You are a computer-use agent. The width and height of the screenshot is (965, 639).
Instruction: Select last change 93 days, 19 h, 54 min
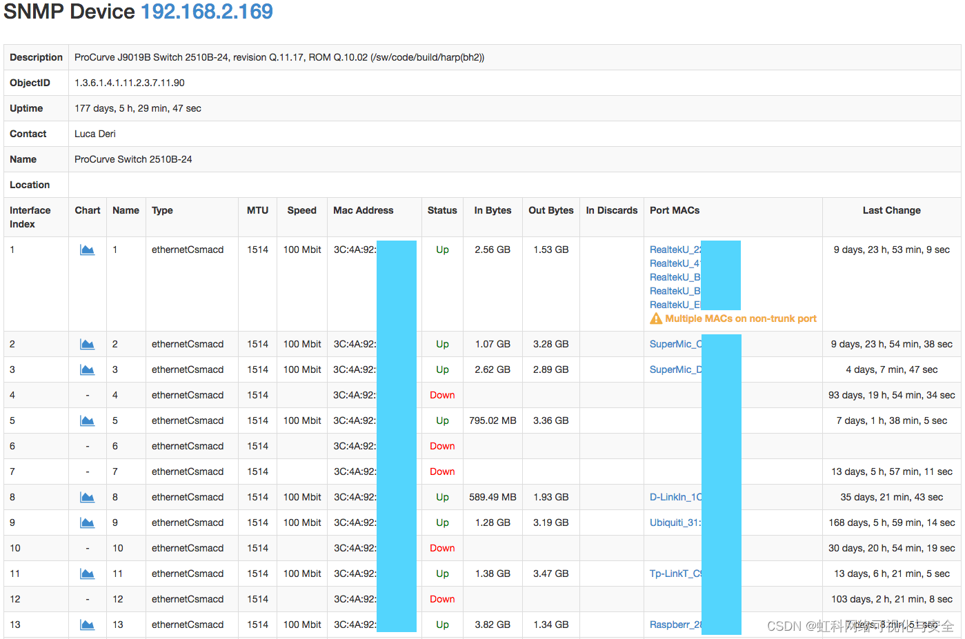[892, 395]
